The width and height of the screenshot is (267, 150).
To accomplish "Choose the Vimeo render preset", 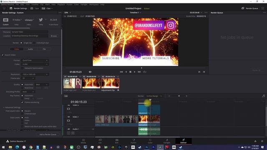I will 29,20.
